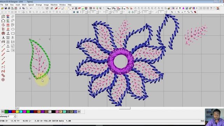224x126 pixels.
Task: Click the first blue grid toggle icon
Action: [74, 12]
